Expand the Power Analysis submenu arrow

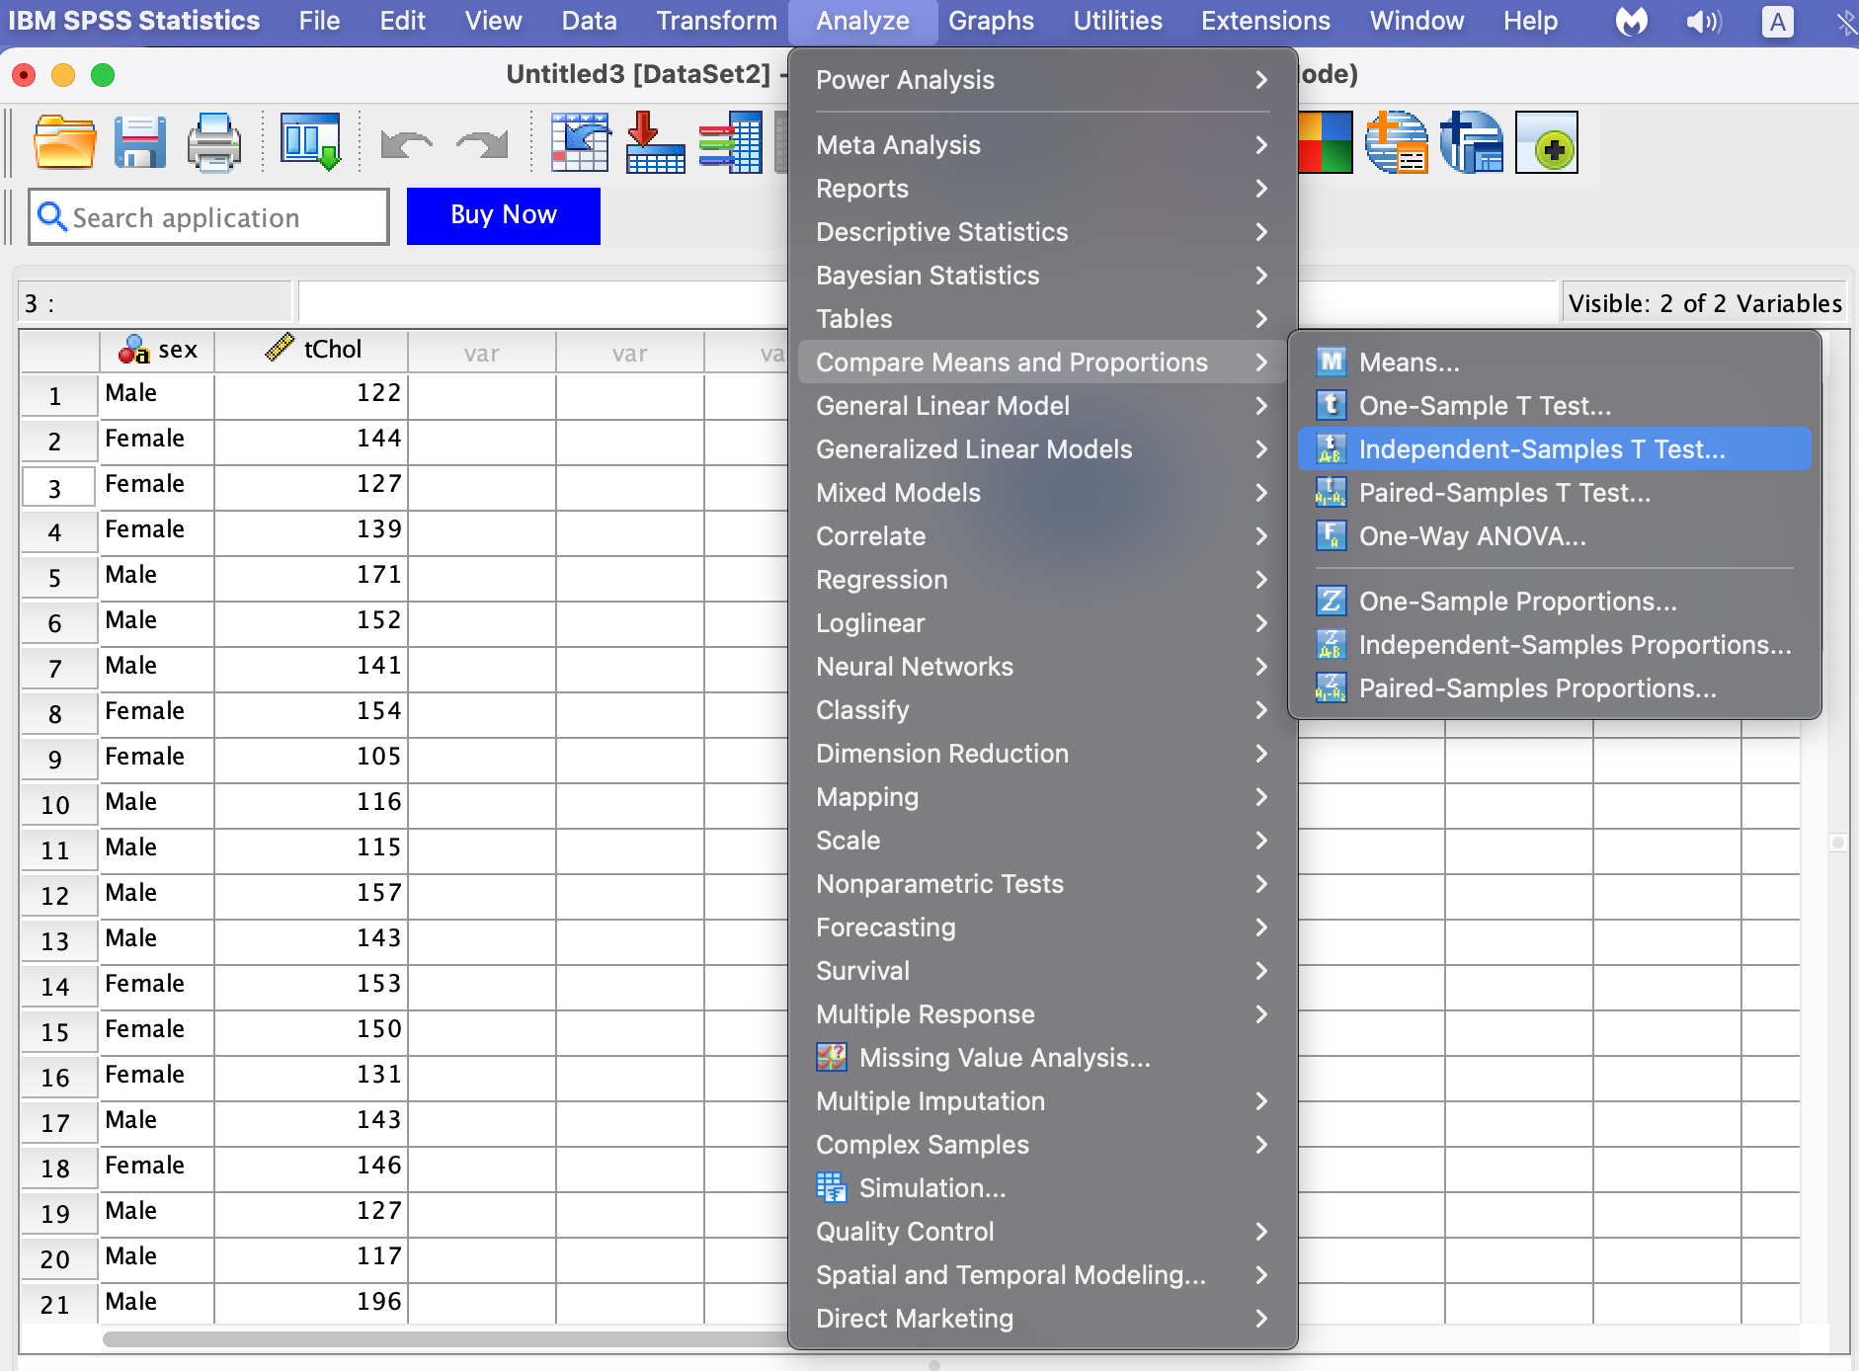[x=1261, y=79]
